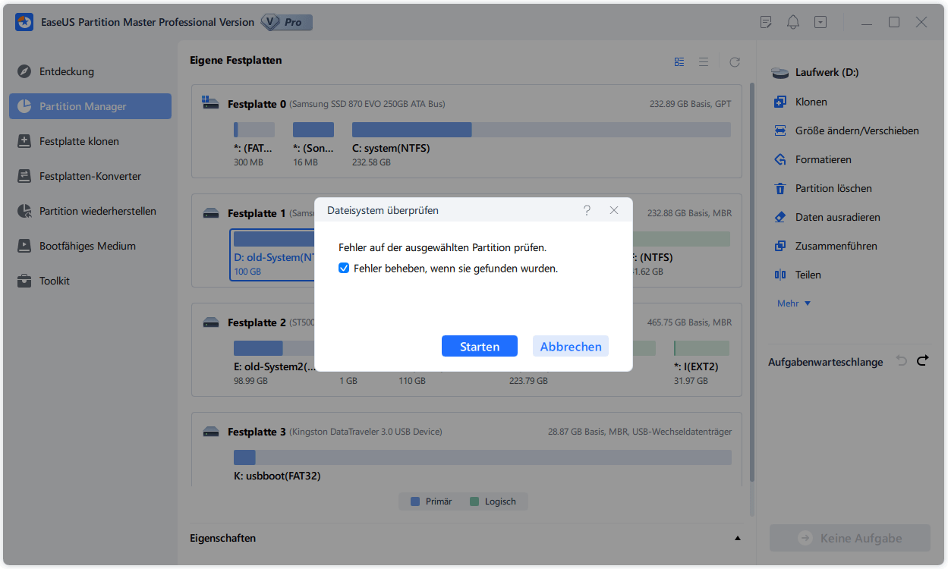Click the Laufwerk (D:) drive icon

pyautogui.click(x=780, y=73)
